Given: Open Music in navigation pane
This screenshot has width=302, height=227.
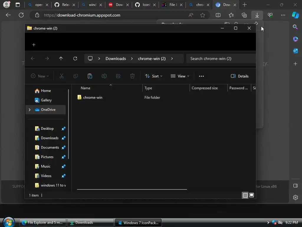Looking at the screenshot, I should pyautogui.click(x=45, y=166).
